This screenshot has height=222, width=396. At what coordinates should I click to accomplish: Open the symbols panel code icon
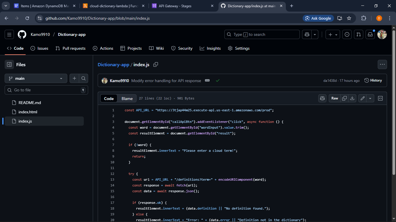[380, 98]
